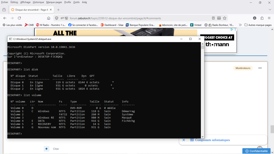
Task: Show more bookmarks chevron
Action: [x=240, y=25]
